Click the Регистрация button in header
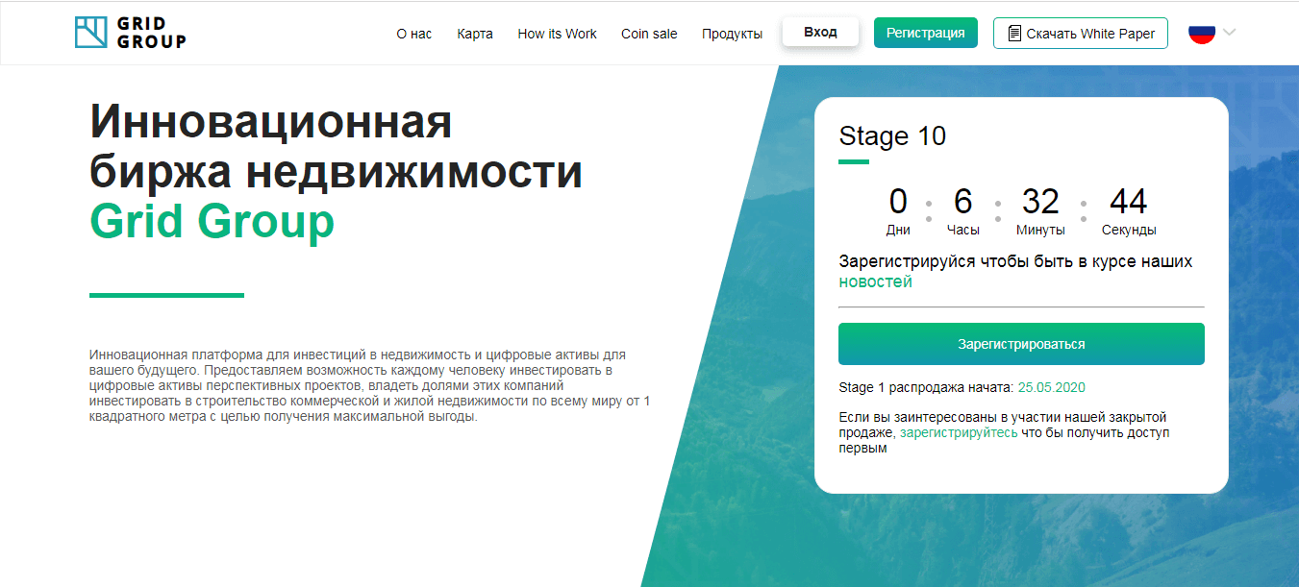 (x=925, y=33)
